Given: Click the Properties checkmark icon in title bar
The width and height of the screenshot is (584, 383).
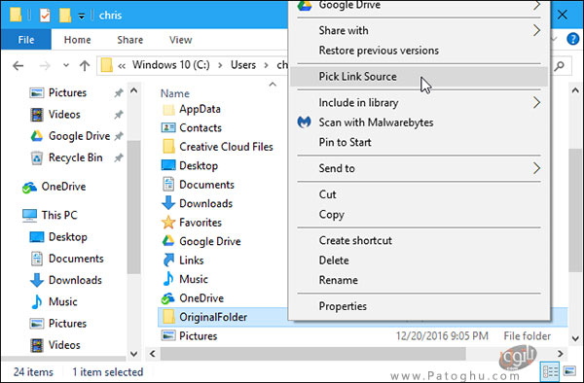Looking at the screenshot, I should point(45,16).
